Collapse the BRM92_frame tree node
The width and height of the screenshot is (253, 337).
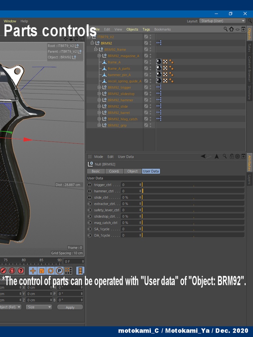pyautogui.click(x=96, y=49)
